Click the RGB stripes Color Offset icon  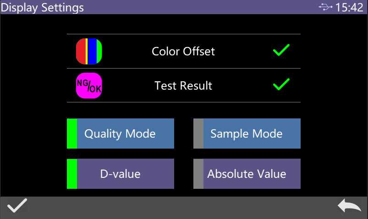click(x=89, y=51)
